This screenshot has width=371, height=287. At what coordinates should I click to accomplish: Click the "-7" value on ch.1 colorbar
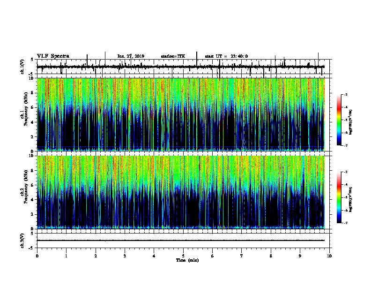tap(345, 145)
